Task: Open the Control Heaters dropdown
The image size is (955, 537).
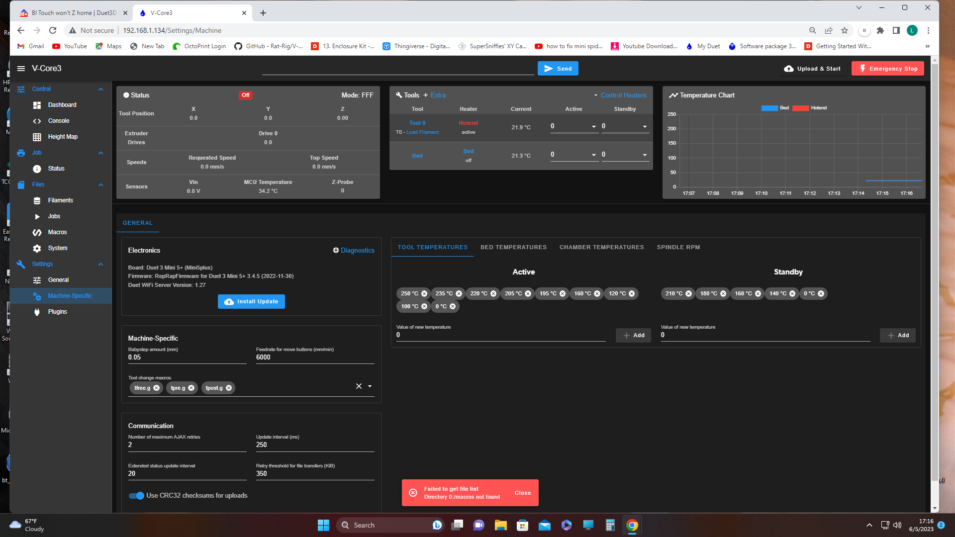Action: [x=620, y=95]
